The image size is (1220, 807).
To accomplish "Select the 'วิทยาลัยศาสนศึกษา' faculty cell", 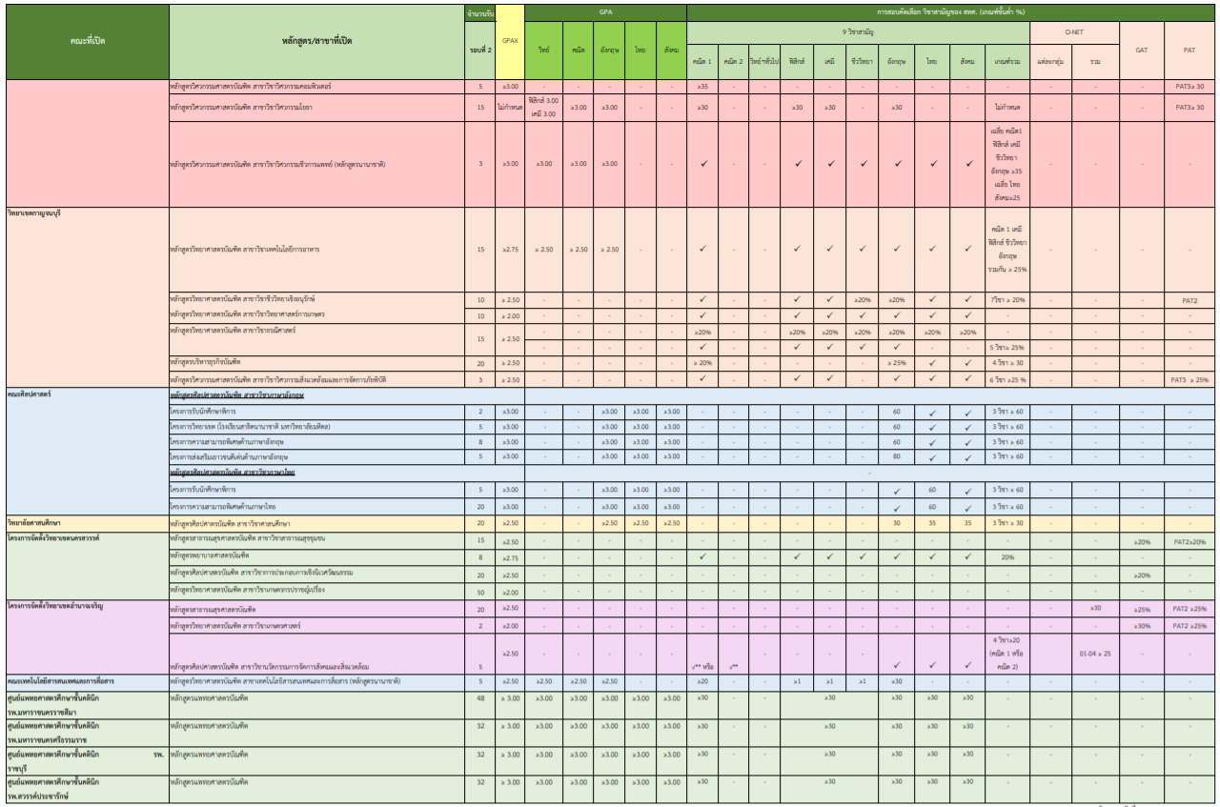I will click(x=87, y=523).
